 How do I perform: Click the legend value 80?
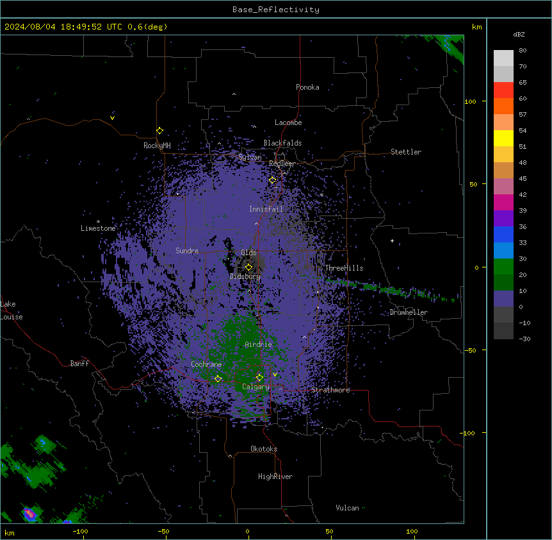coord(523,50)
